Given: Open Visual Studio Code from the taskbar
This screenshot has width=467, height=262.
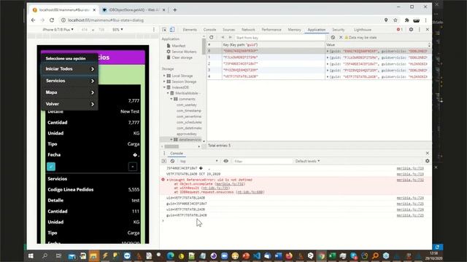Looking at the screenshot, I should [x=257, y=255].
